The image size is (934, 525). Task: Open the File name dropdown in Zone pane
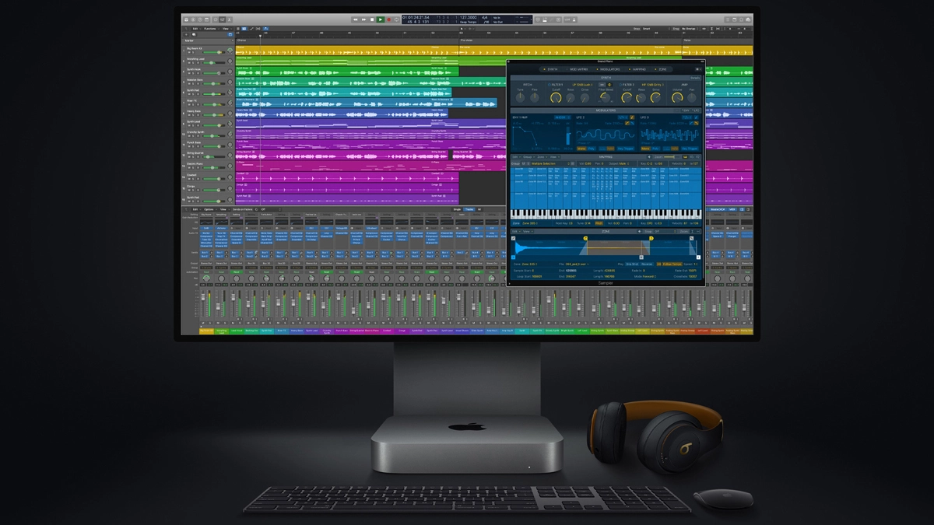click(577, 264)
